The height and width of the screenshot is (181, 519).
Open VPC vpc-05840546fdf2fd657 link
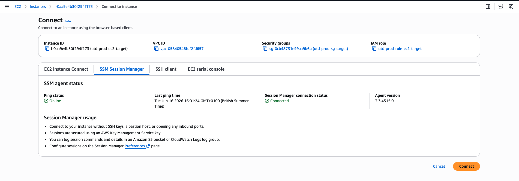point(182,49)
